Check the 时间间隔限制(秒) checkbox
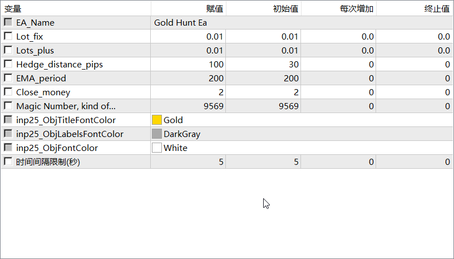The height and width of the screenshot is (259, 454). (8, 162)
